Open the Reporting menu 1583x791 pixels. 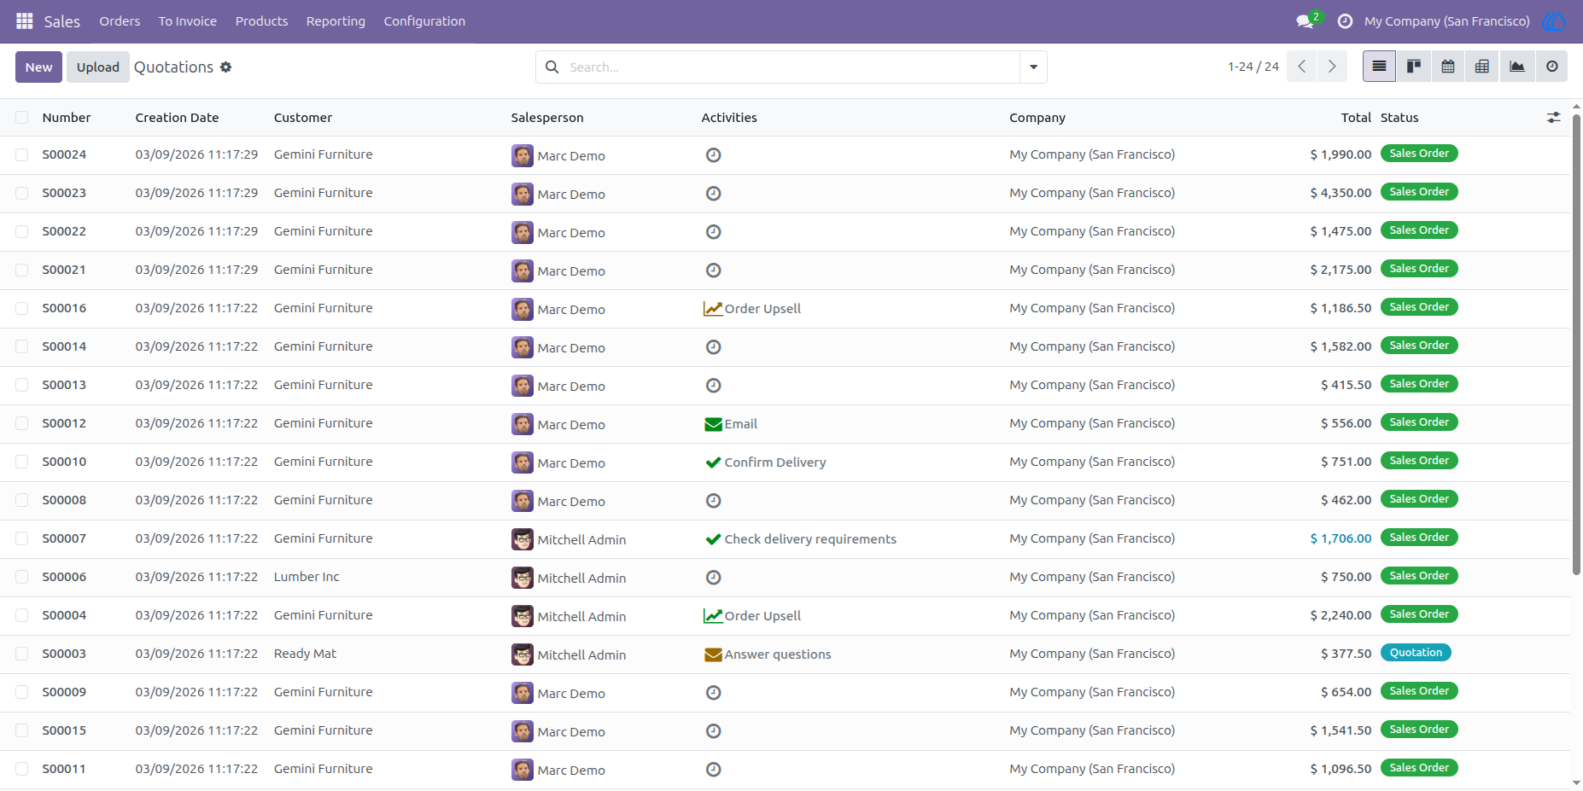point(336,21)
